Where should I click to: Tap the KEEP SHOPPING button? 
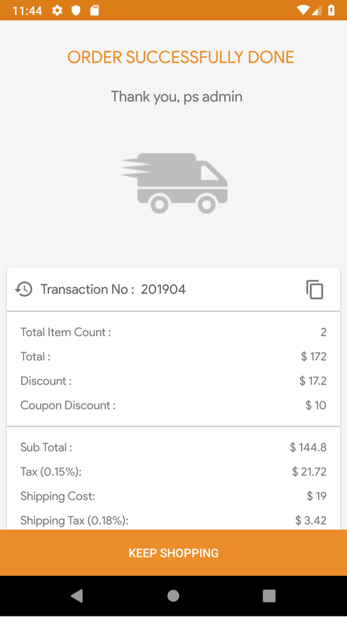coord(173,553)
